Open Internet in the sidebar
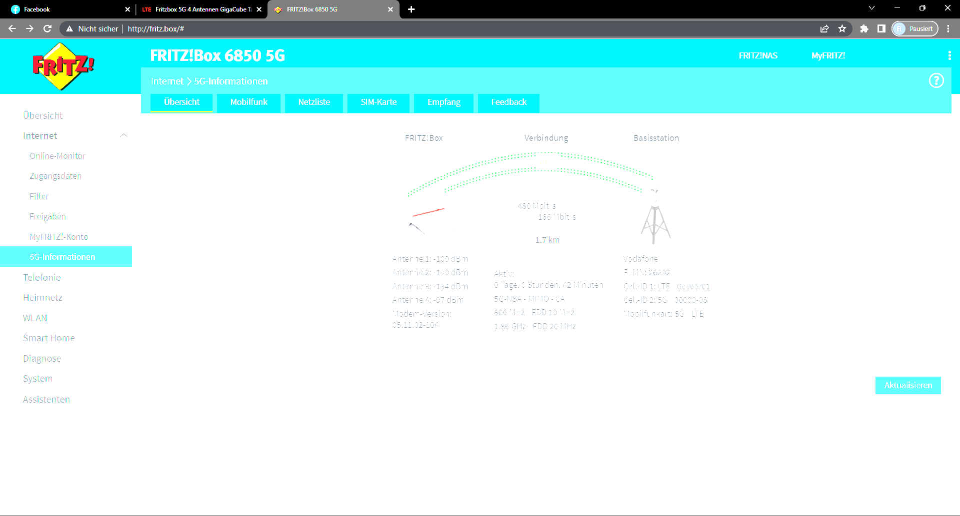The height and width of the screenshot is (516, 960). point(40,135)
